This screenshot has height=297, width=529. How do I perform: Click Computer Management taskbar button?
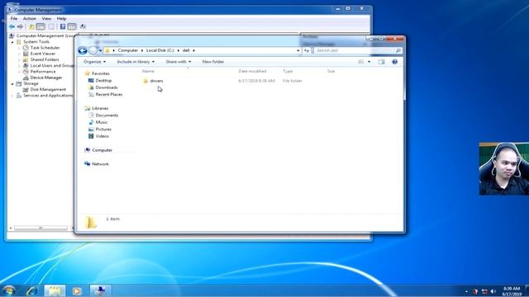(100, 290)
